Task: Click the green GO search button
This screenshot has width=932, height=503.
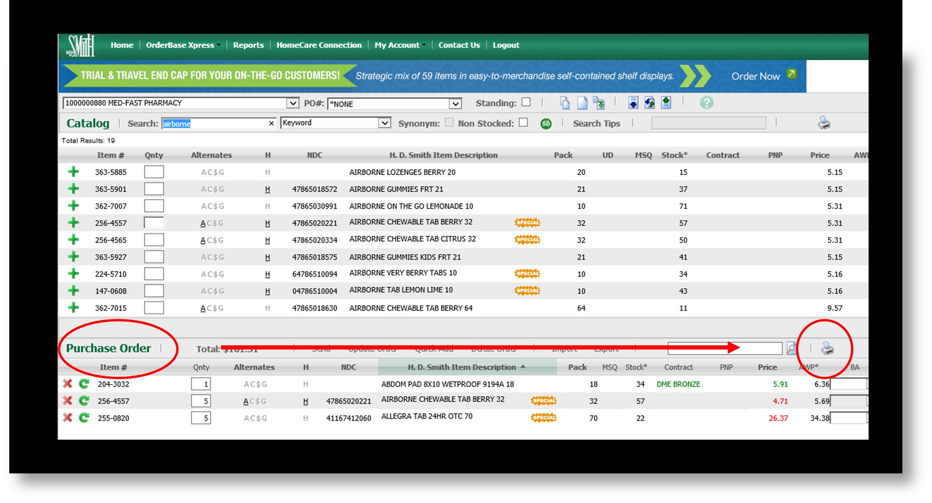Action: pyautogui.click(x=546, y=124)
